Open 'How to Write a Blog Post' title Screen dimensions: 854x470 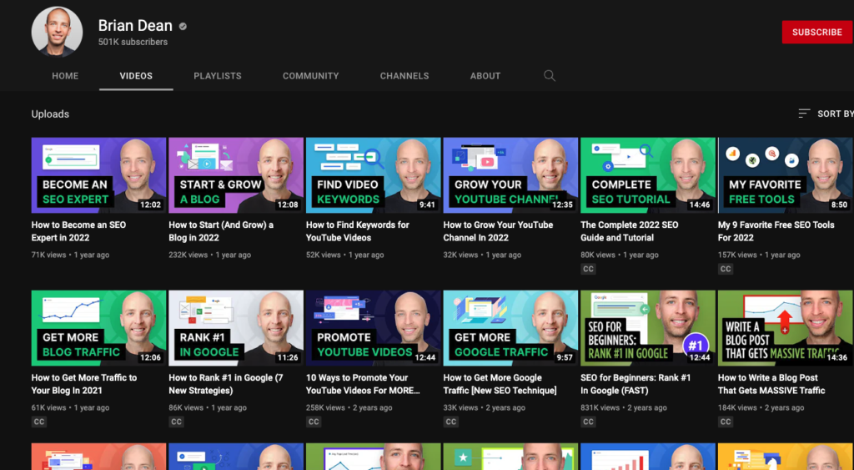point(771,384)
